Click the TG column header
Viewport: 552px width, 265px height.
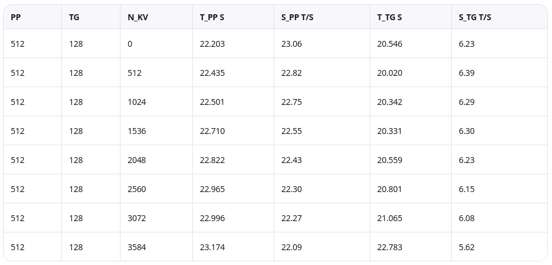[x=74, y=17]
